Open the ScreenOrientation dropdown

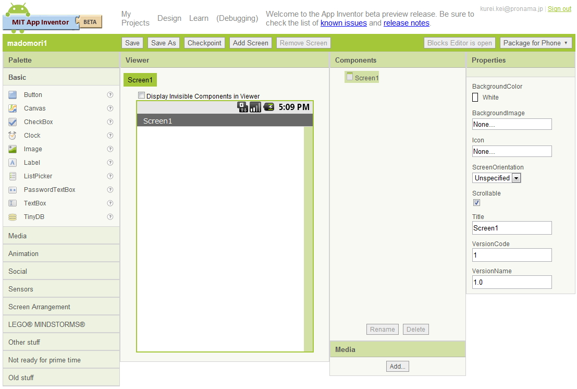(x=496, y=178)
